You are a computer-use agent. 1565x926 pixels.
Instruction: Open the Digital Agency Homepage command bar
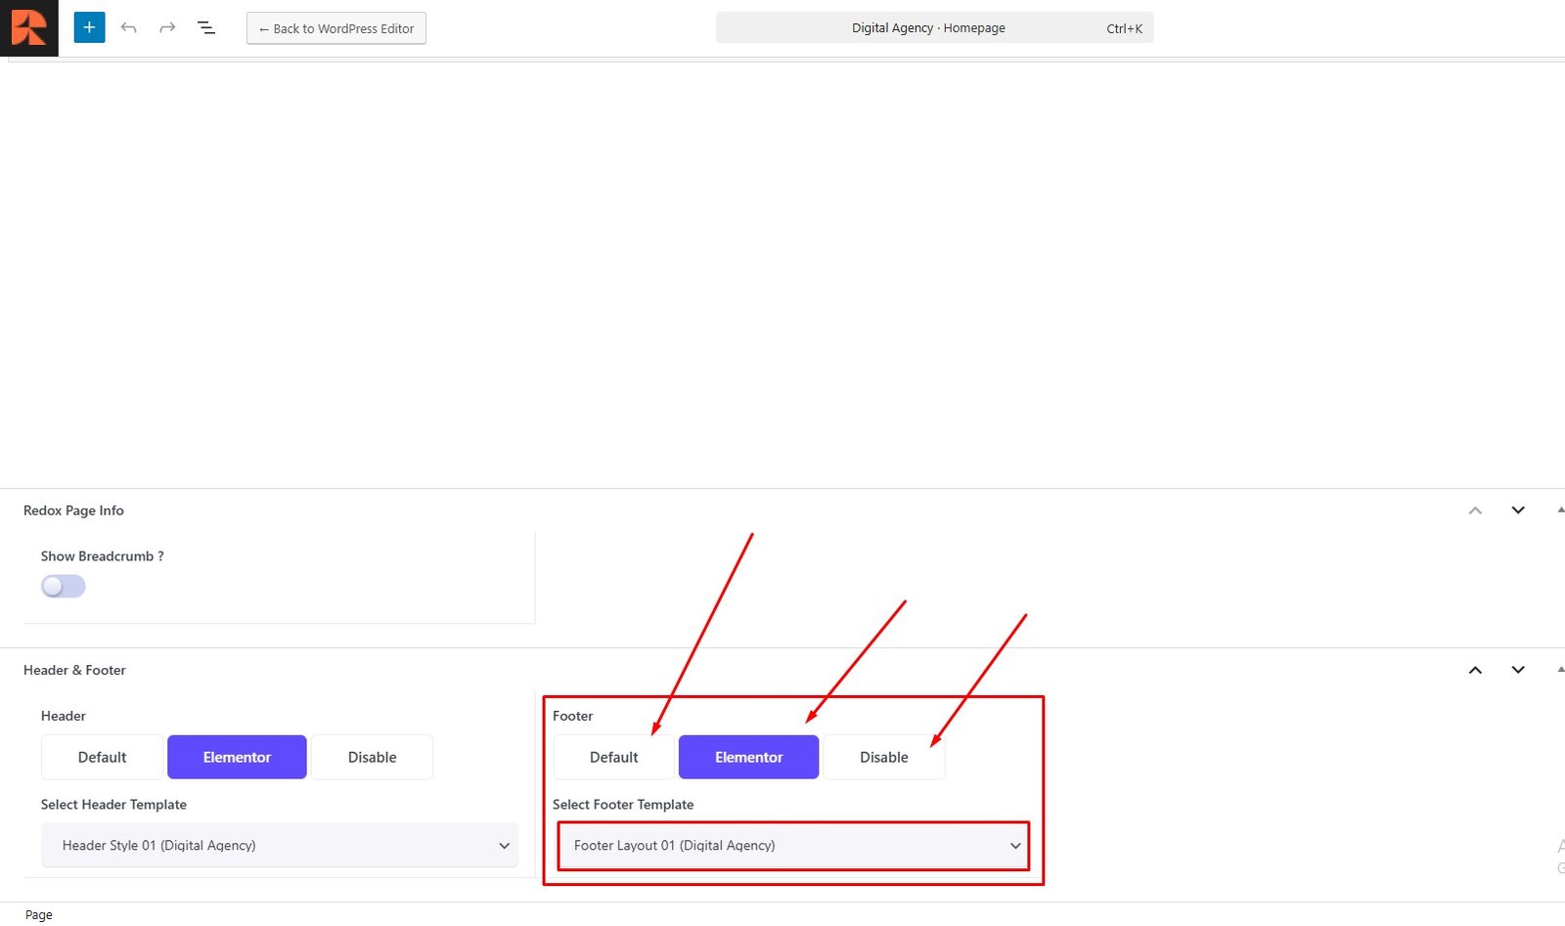coord(934,28)
